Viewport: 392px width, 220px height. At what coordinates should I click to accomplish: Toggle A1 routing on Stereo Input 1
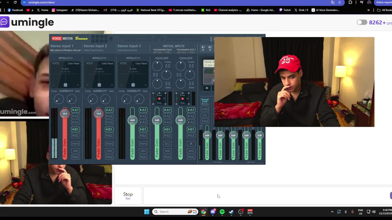tap(75, 110)
